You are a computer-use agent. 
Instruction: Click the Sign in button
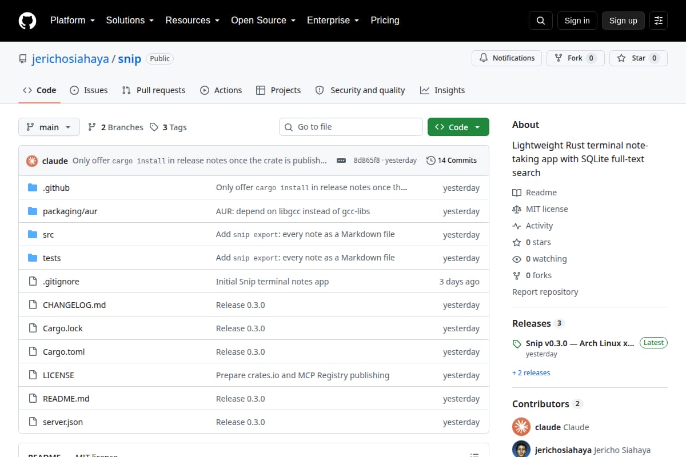(577, 21)
